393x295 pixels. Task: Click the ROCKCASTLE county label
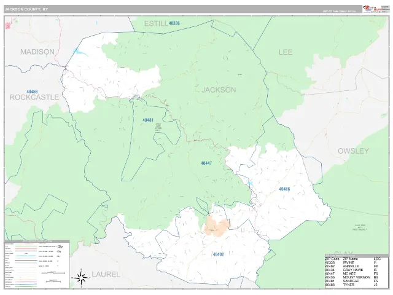pos(34,97)
